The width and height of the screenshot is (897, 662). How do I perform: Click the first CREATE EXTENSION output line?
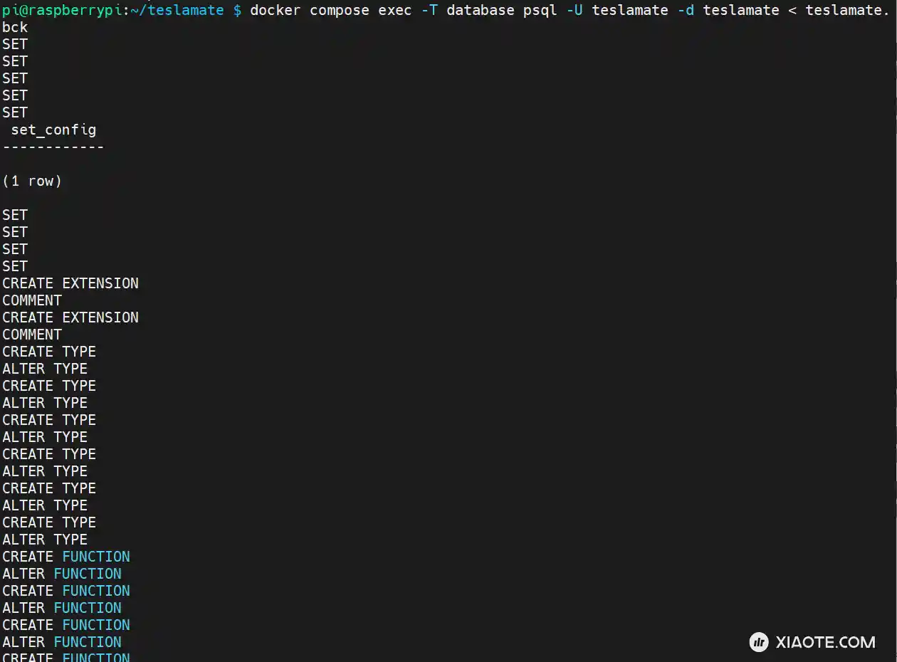pyautogui.click(x=70, y=283)
